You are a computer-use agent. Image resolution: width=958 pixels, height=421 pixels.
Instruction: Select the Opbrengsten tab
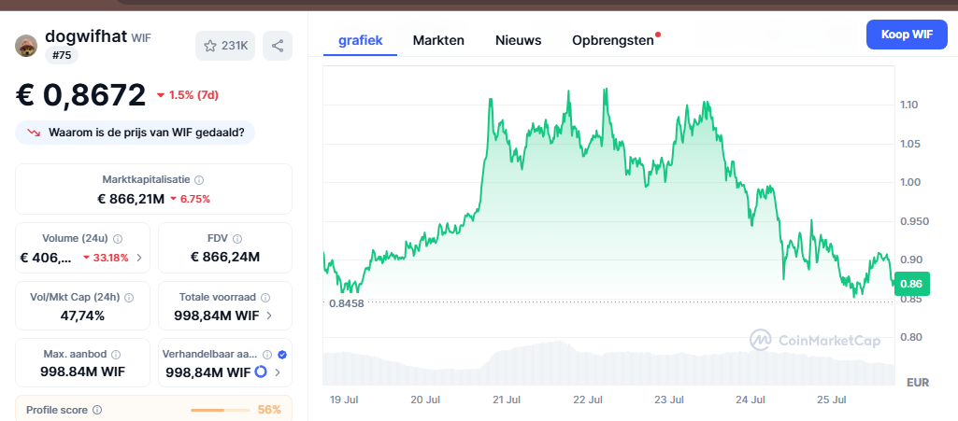(x=612, y=40)
